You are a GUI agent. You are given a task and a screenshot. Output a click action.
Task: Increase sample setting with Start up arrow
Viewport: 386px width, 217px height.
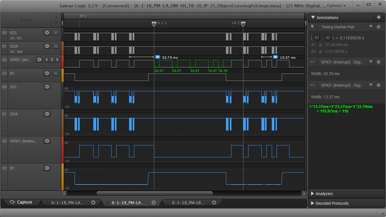56,18
